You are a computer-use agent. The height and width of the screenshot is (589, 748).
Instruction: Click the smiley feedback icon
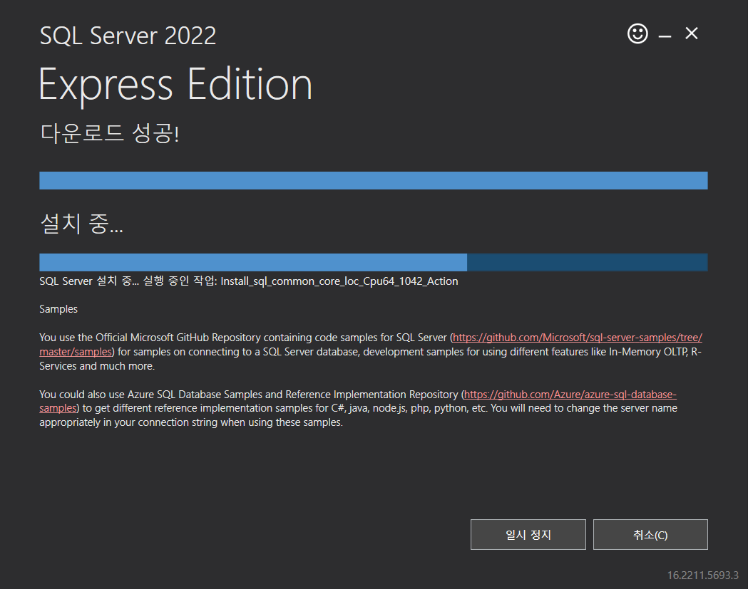(637, 33)
